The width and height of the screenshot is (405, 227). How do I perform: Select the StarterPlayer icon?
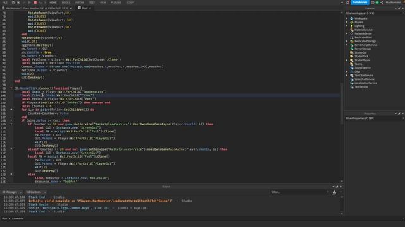[x=352, y=61]
